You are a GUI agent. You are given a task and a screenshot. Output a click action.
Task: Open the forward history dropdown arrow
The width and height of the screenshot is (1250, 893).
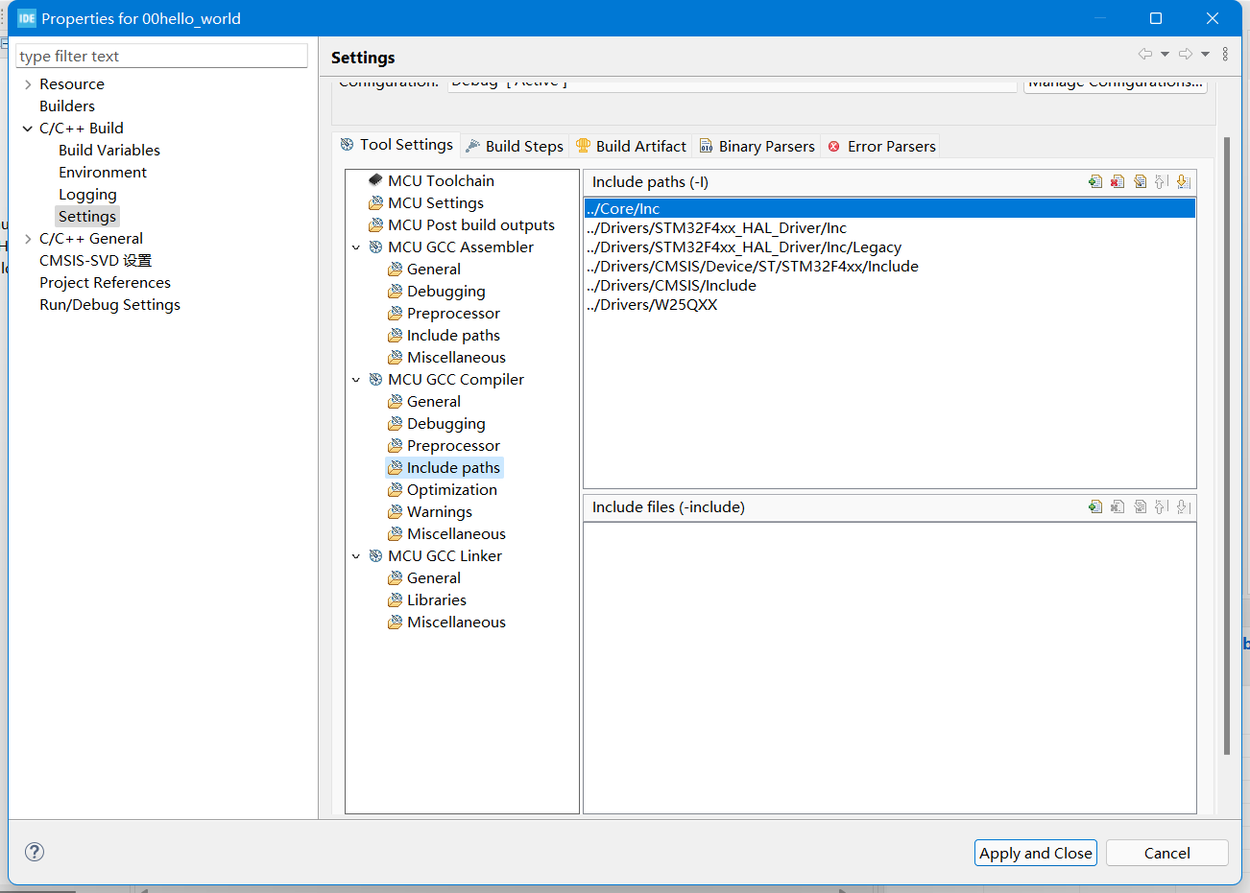tap(1205, 54)
